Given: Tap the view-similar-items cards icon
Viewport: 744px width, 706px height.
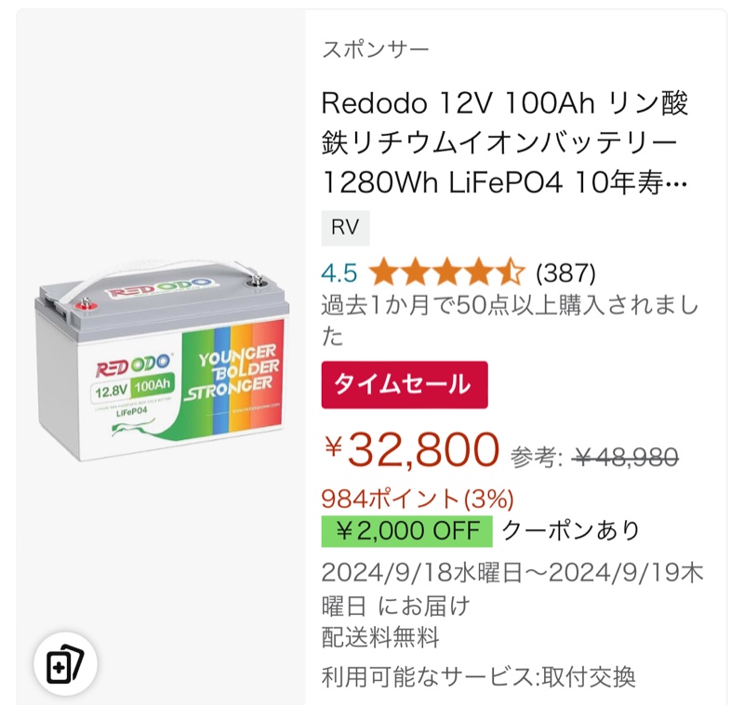Looking at the screenshot, I should (65, 664).
